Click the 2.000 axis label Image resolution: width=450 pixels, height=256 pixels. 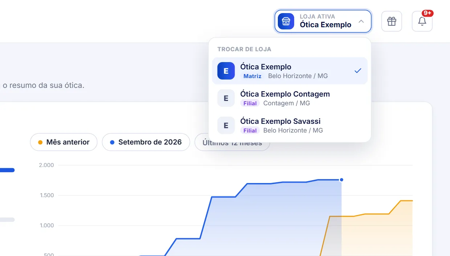(x=46, y=165)
